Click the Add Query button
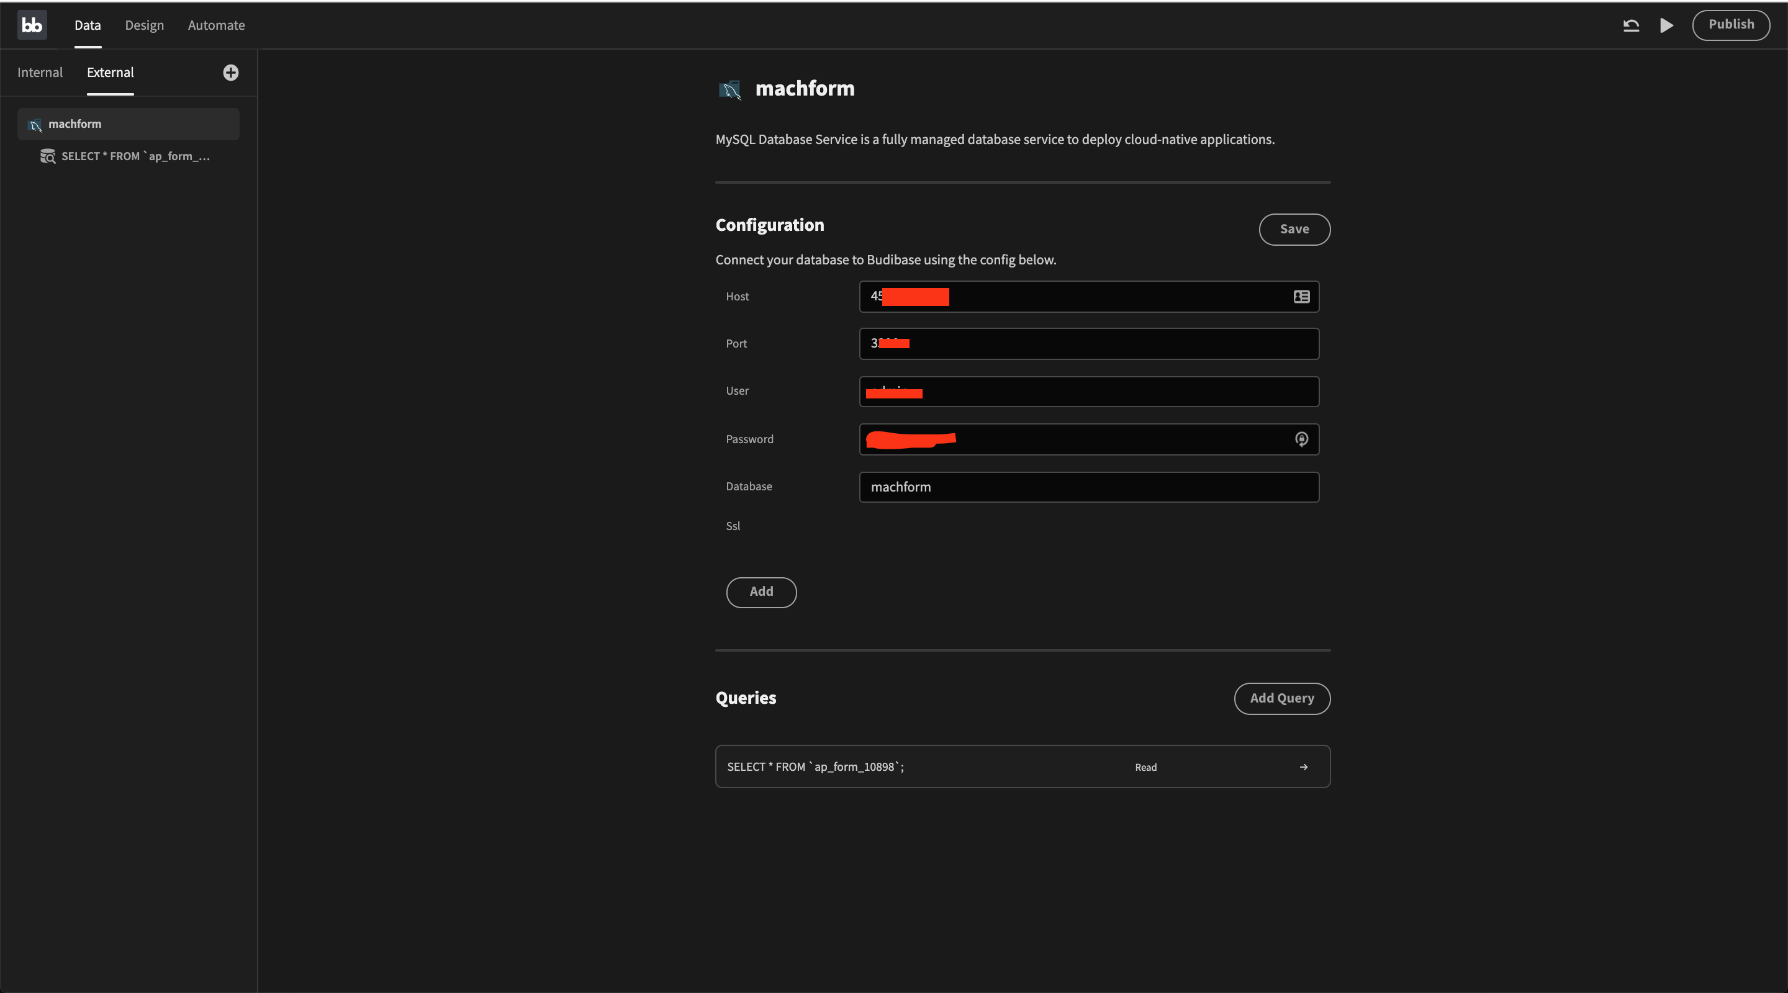The height and width of the screenshot is (993, 1788). (x=1281, y=698)
